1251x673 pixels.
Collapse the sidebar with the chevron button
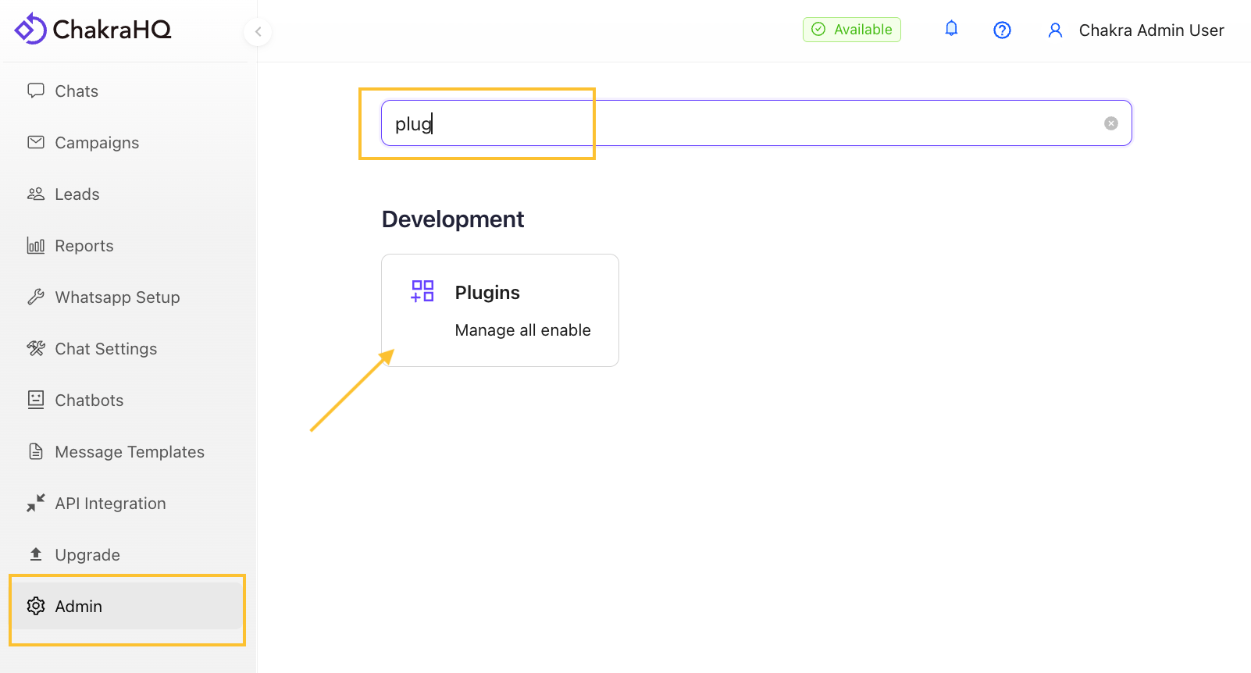(x=258, y=32)
